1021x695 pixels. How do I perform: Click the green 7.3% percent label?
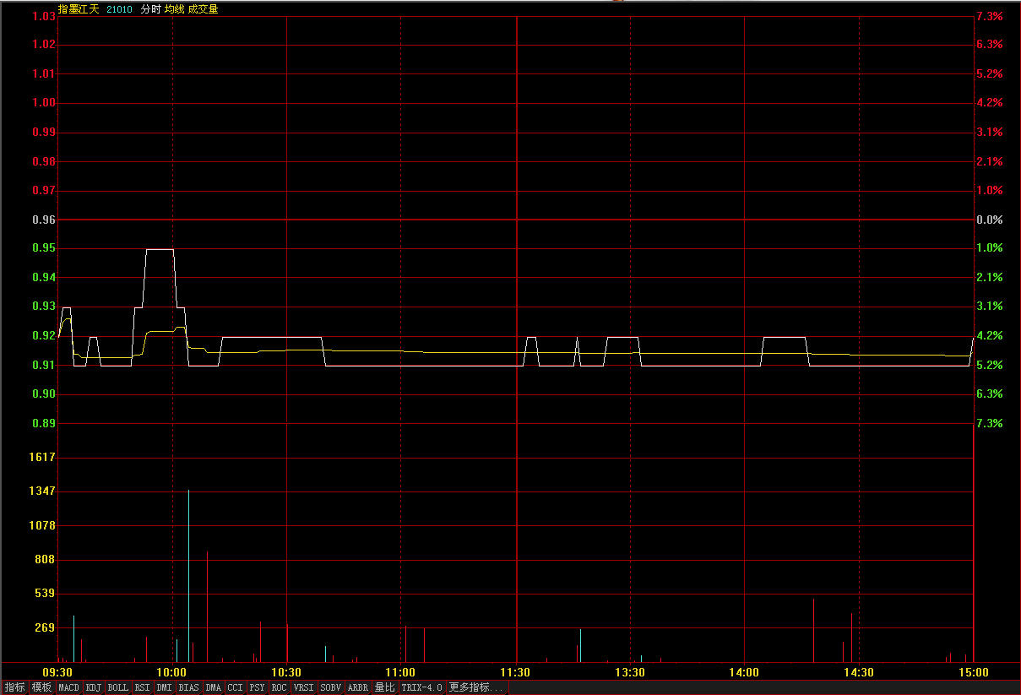[989, 423]
